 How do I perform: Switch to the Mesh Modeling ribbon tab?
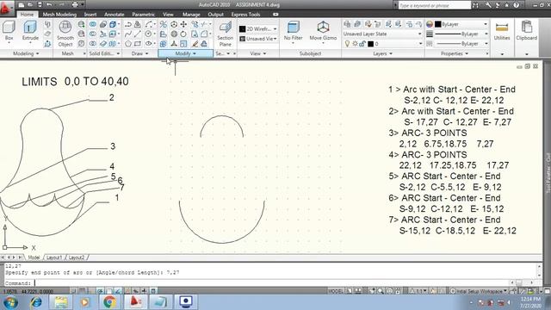(59, 15)
